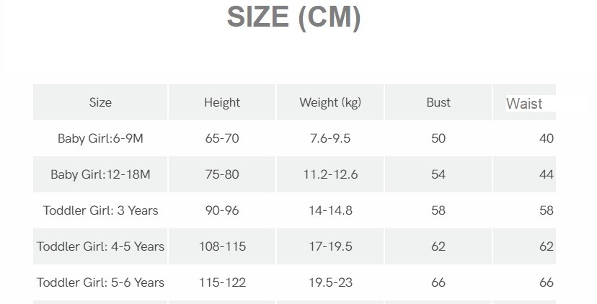The image size is (597, 304).
Task: Click the 19.5-23 weight cell
Action: pyautogui.click(x=330, y=282)
